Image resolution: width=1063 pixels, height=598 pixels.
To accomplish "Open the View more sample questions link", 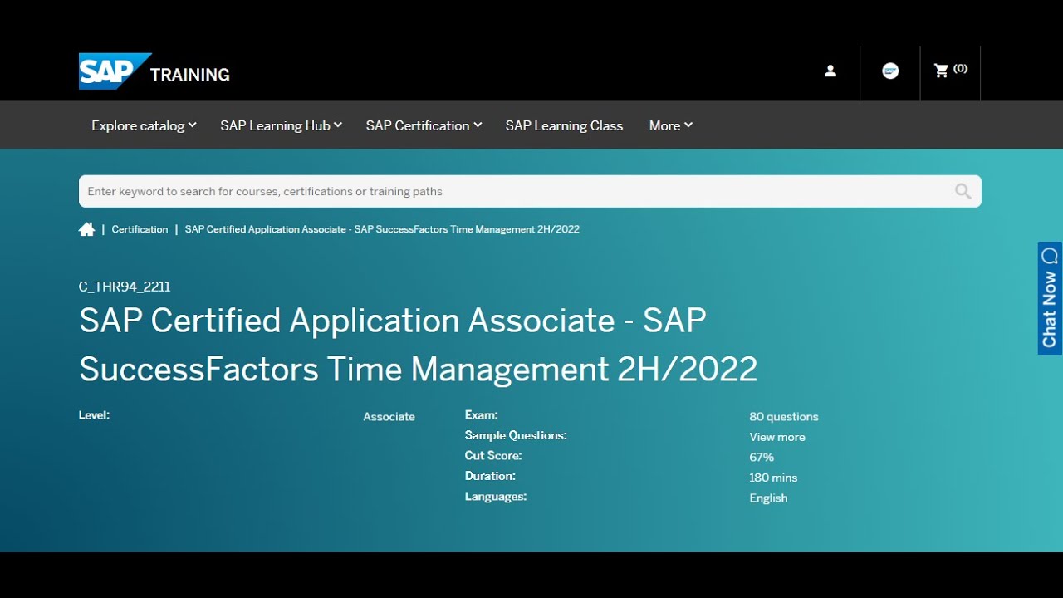I will 777,437.
